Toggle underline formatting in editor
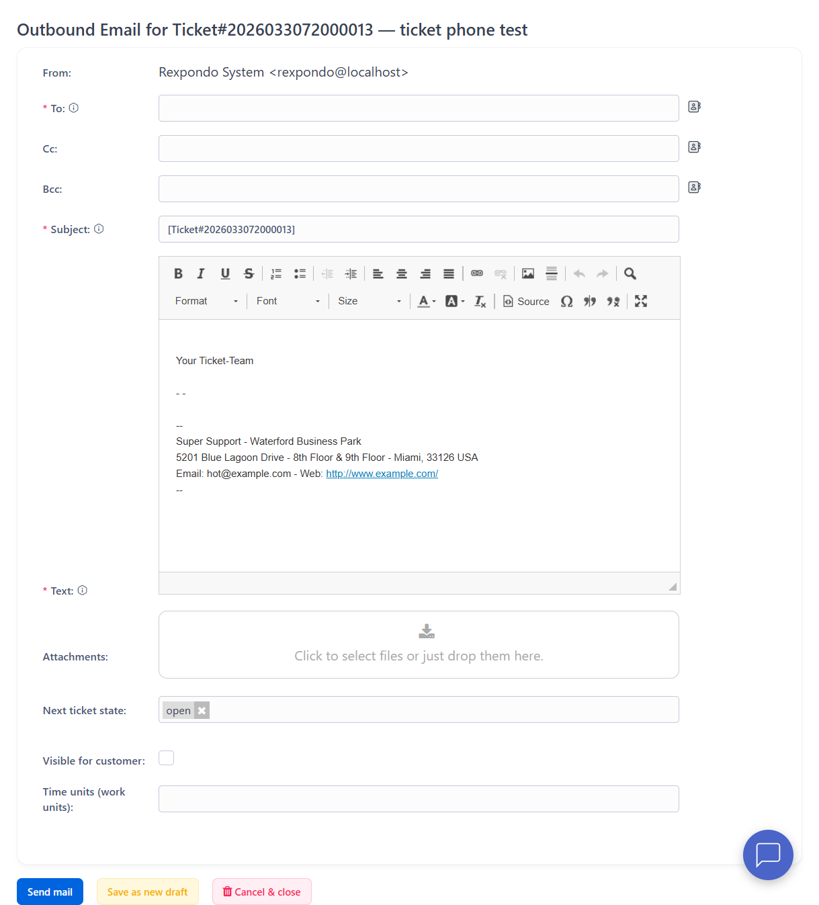 click(225, 273)
